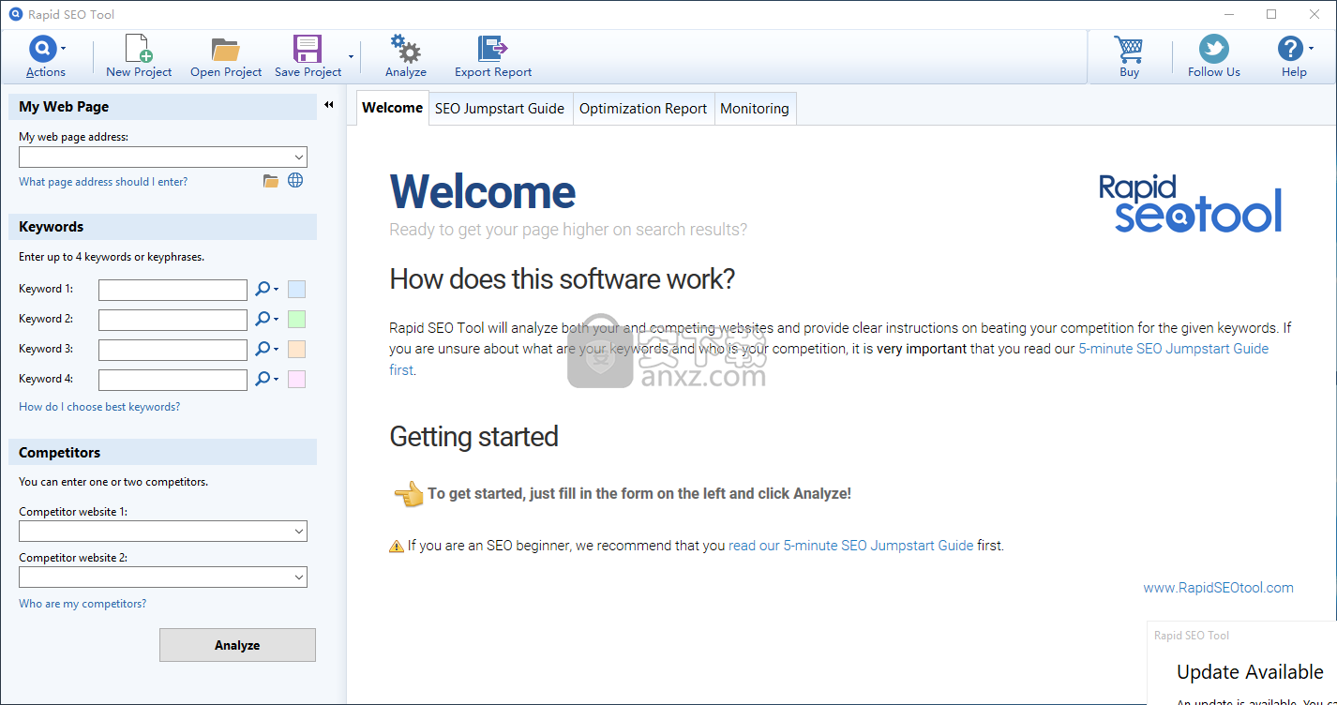The width and height of the screenshot is (1337, 705).
Task: Click the globe icon beside page address
Action: (x=295, y=181)
